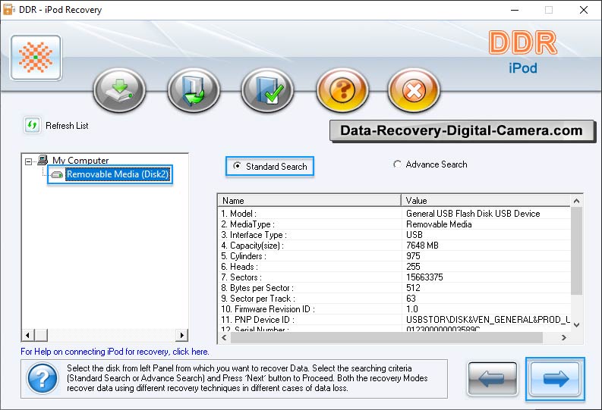Click the download-to-drive toolbar icon
This screenshot has height=410, width=602.
120,90
